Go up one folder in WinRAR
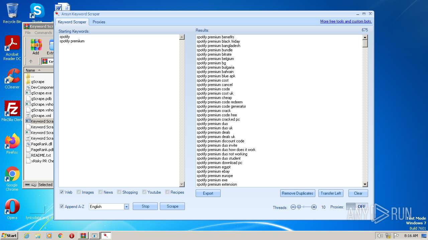428x240 pixels. coord(31,61)
